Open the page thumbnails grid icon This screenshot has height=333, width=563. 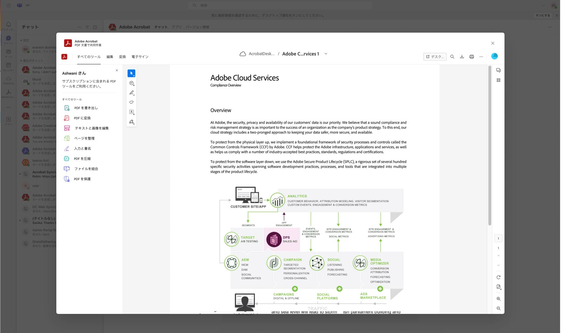pyautogui.click(x=498, y=80)
